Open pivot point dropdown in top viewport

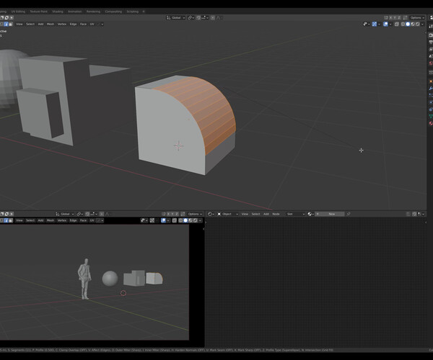pyautogui.click(x=191, y=17)
